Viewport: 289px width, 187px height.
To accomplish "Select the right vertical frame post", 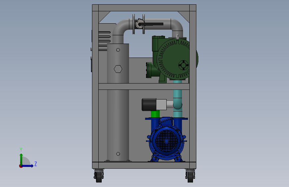I will 193,87.
